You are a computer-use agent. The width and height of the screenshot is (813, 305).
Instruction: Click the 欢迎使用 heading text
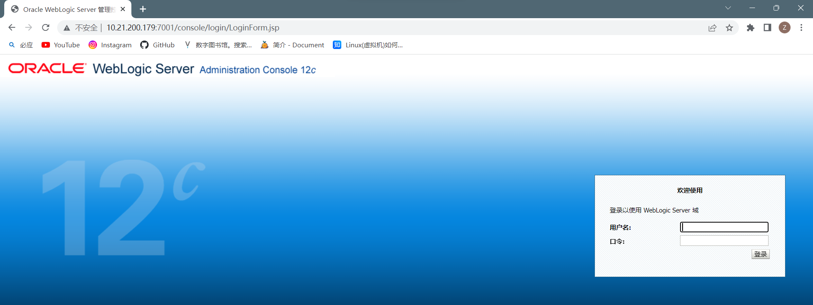coord(690,191)
